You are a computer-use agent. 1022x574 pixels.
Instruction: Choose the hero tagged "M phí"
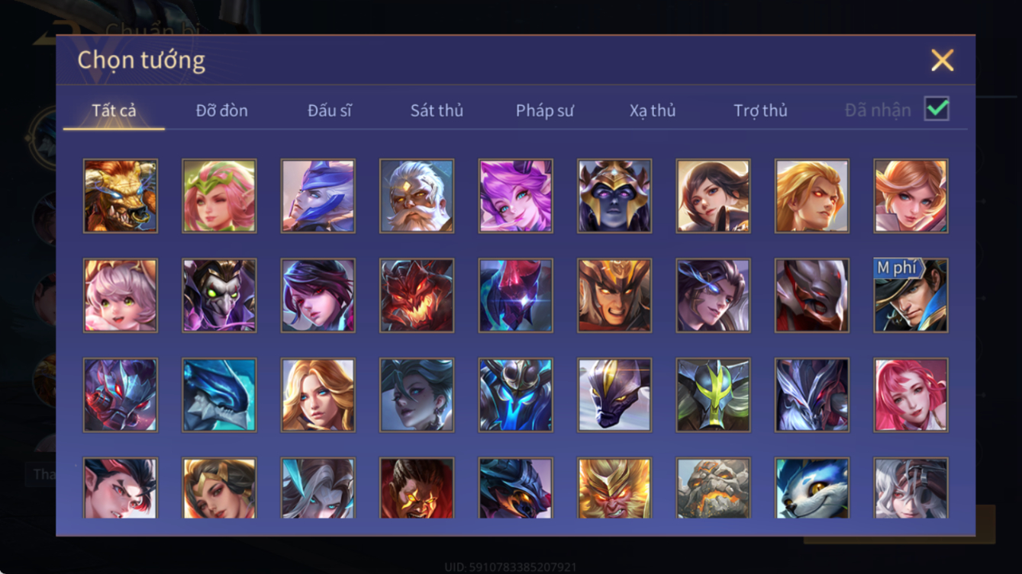[911, 296]
